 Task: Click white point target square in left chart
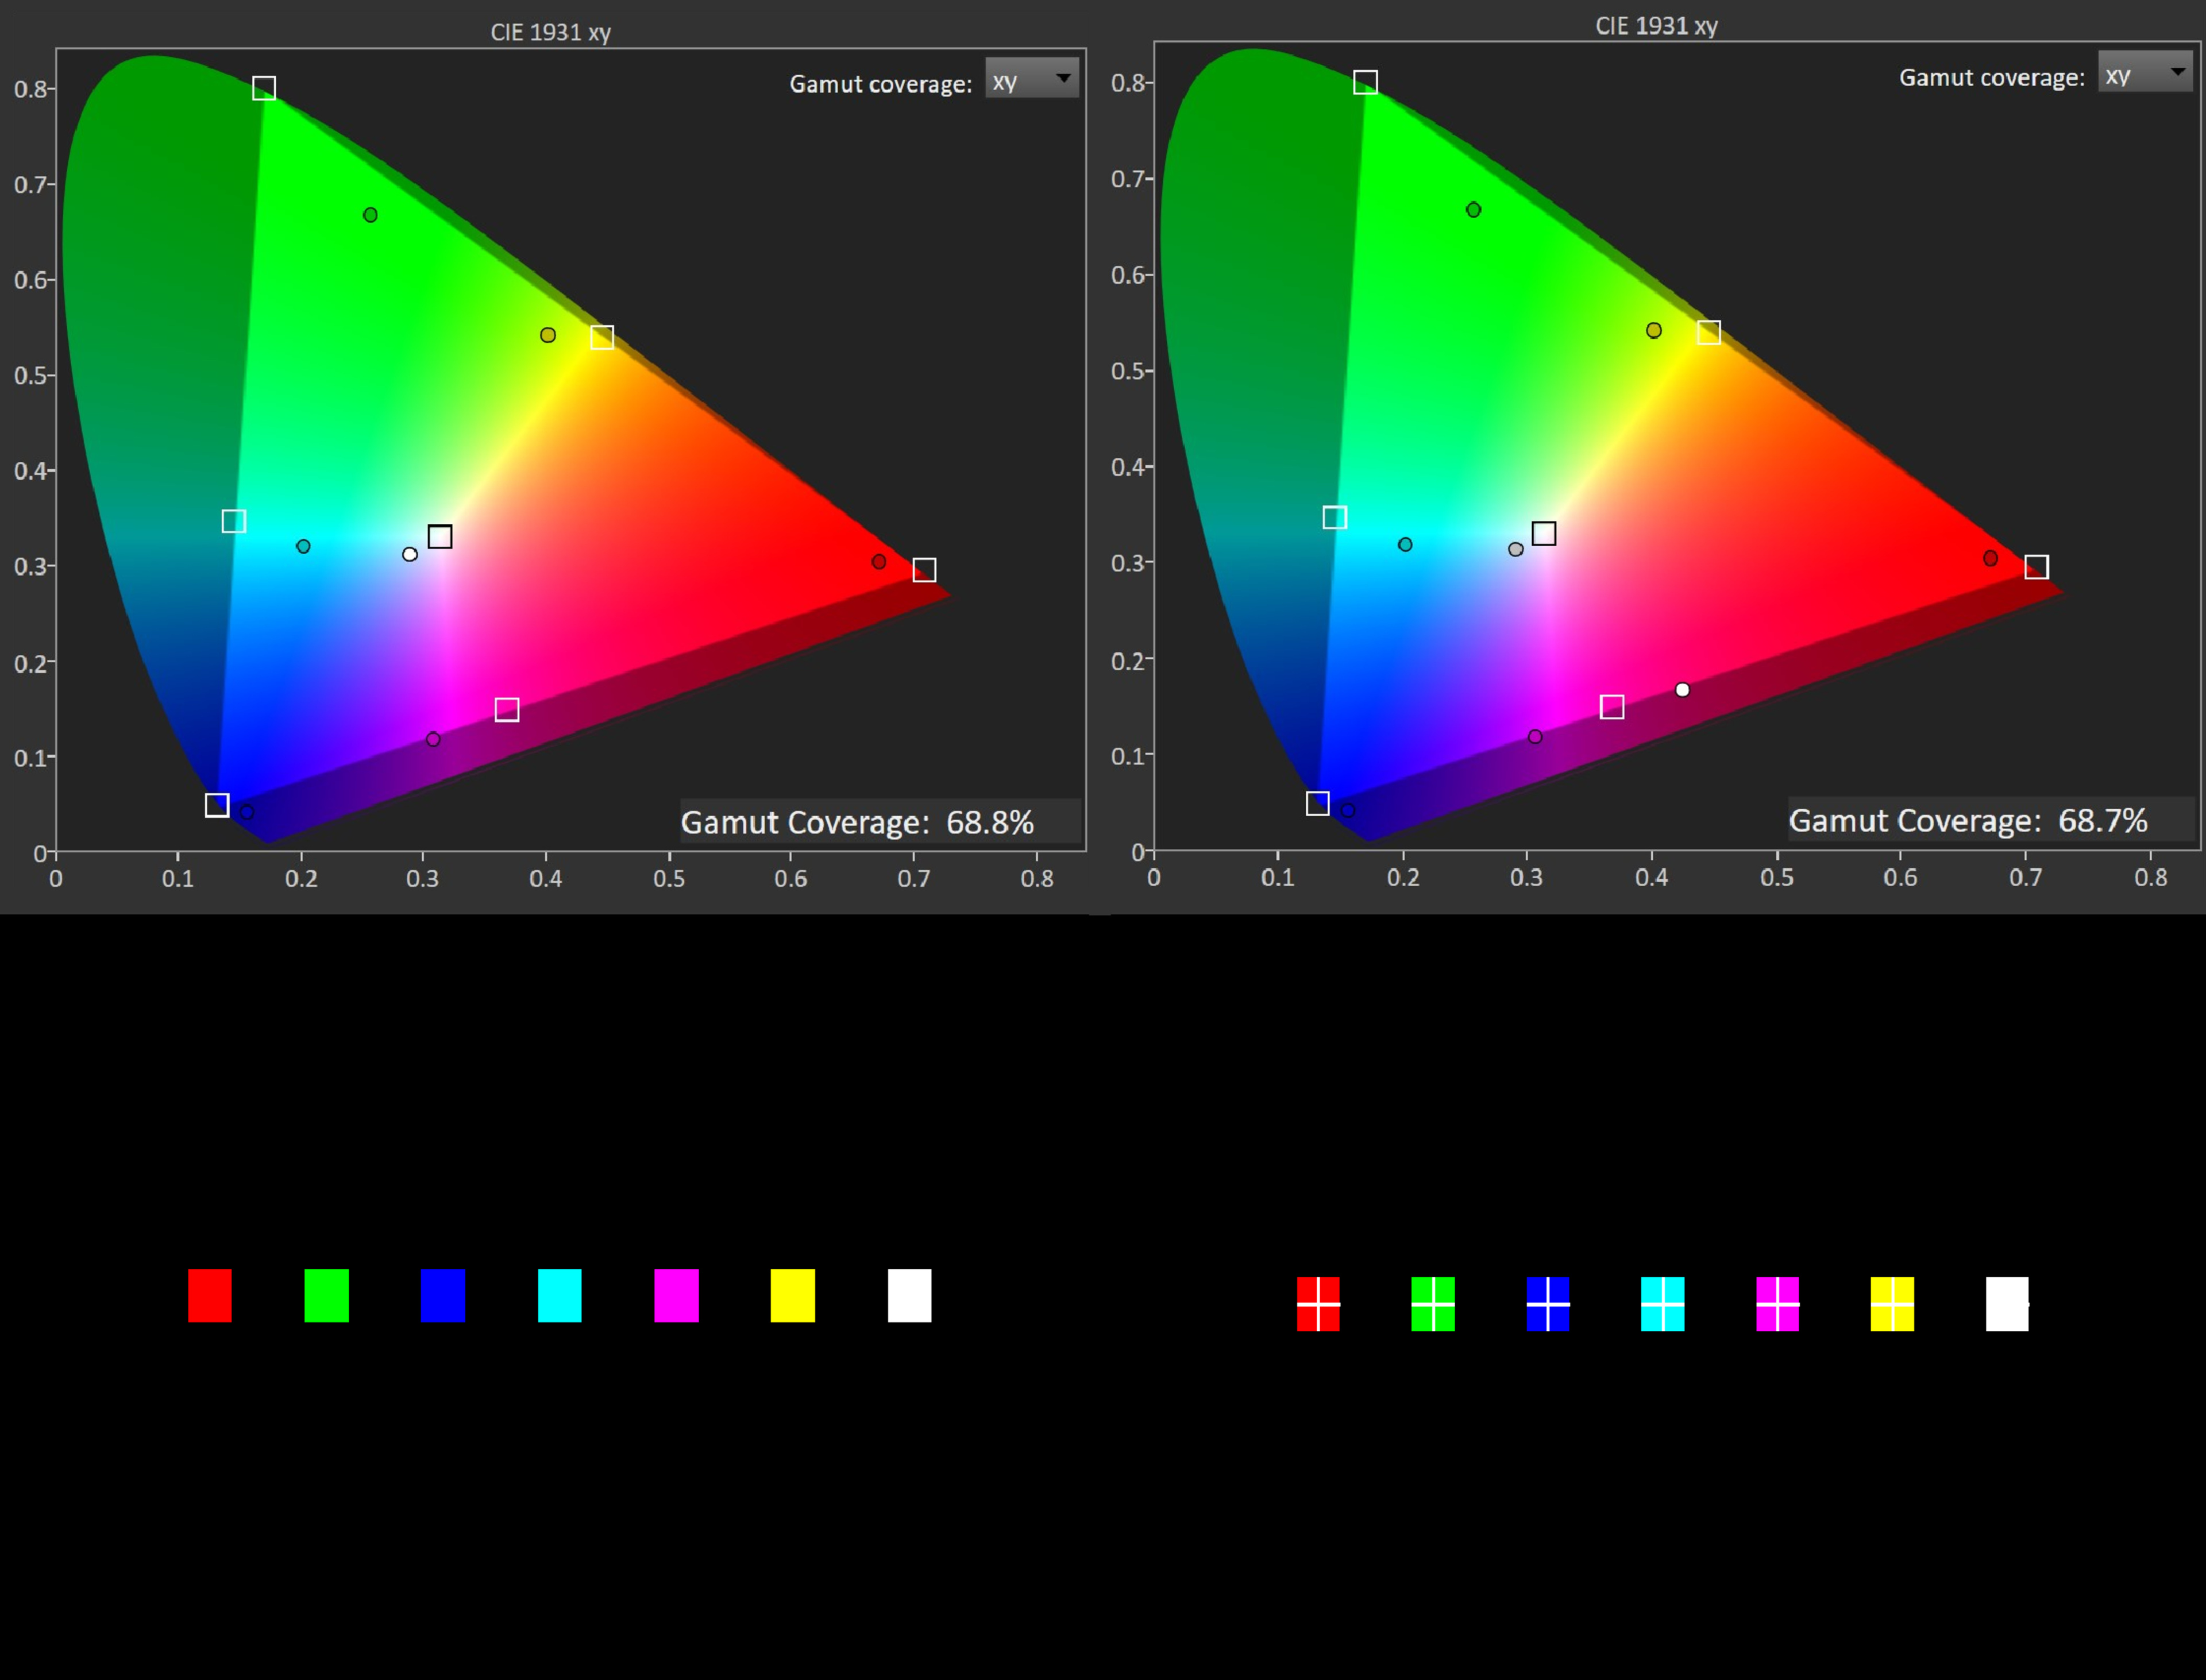(x=440, y=537)
